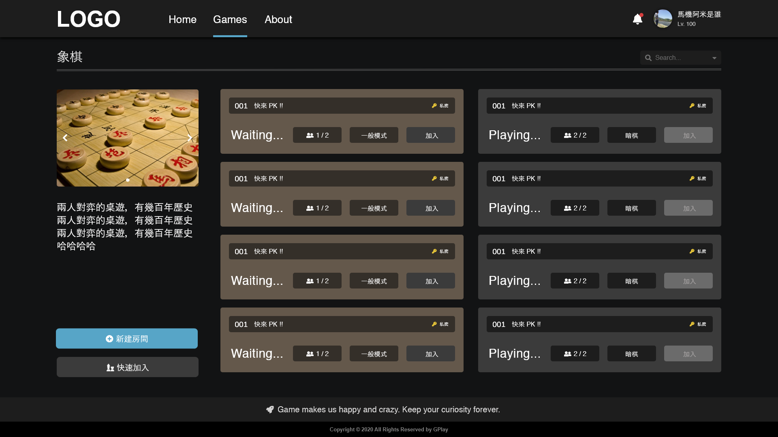Screen dimensions: 778x437
Task: Open the notification bell
Action: (x=637, y=19)
